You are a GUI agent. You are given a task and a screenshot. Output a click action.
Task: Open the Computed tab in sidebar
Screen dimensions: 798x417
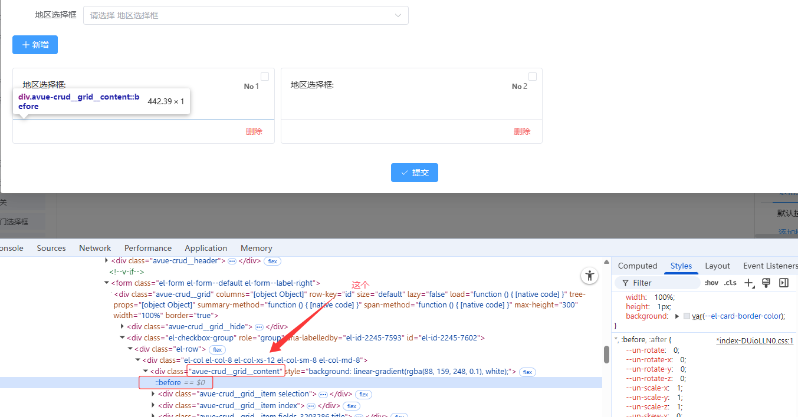637,266
